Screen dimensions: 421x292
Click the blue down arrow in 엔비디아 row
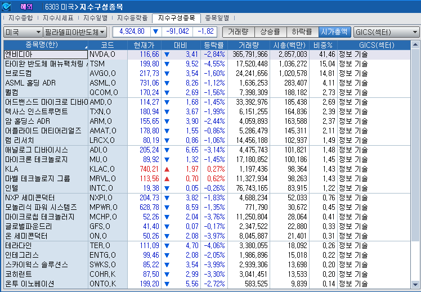coord(167,55)
